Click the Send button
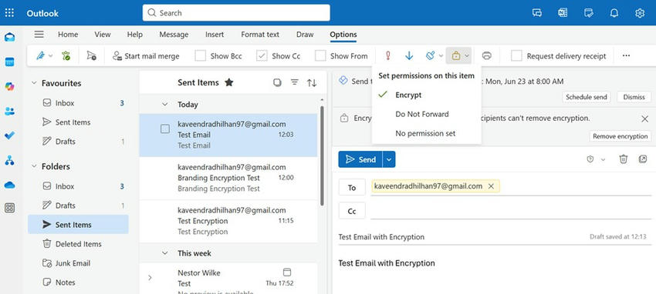 [360, 159]
